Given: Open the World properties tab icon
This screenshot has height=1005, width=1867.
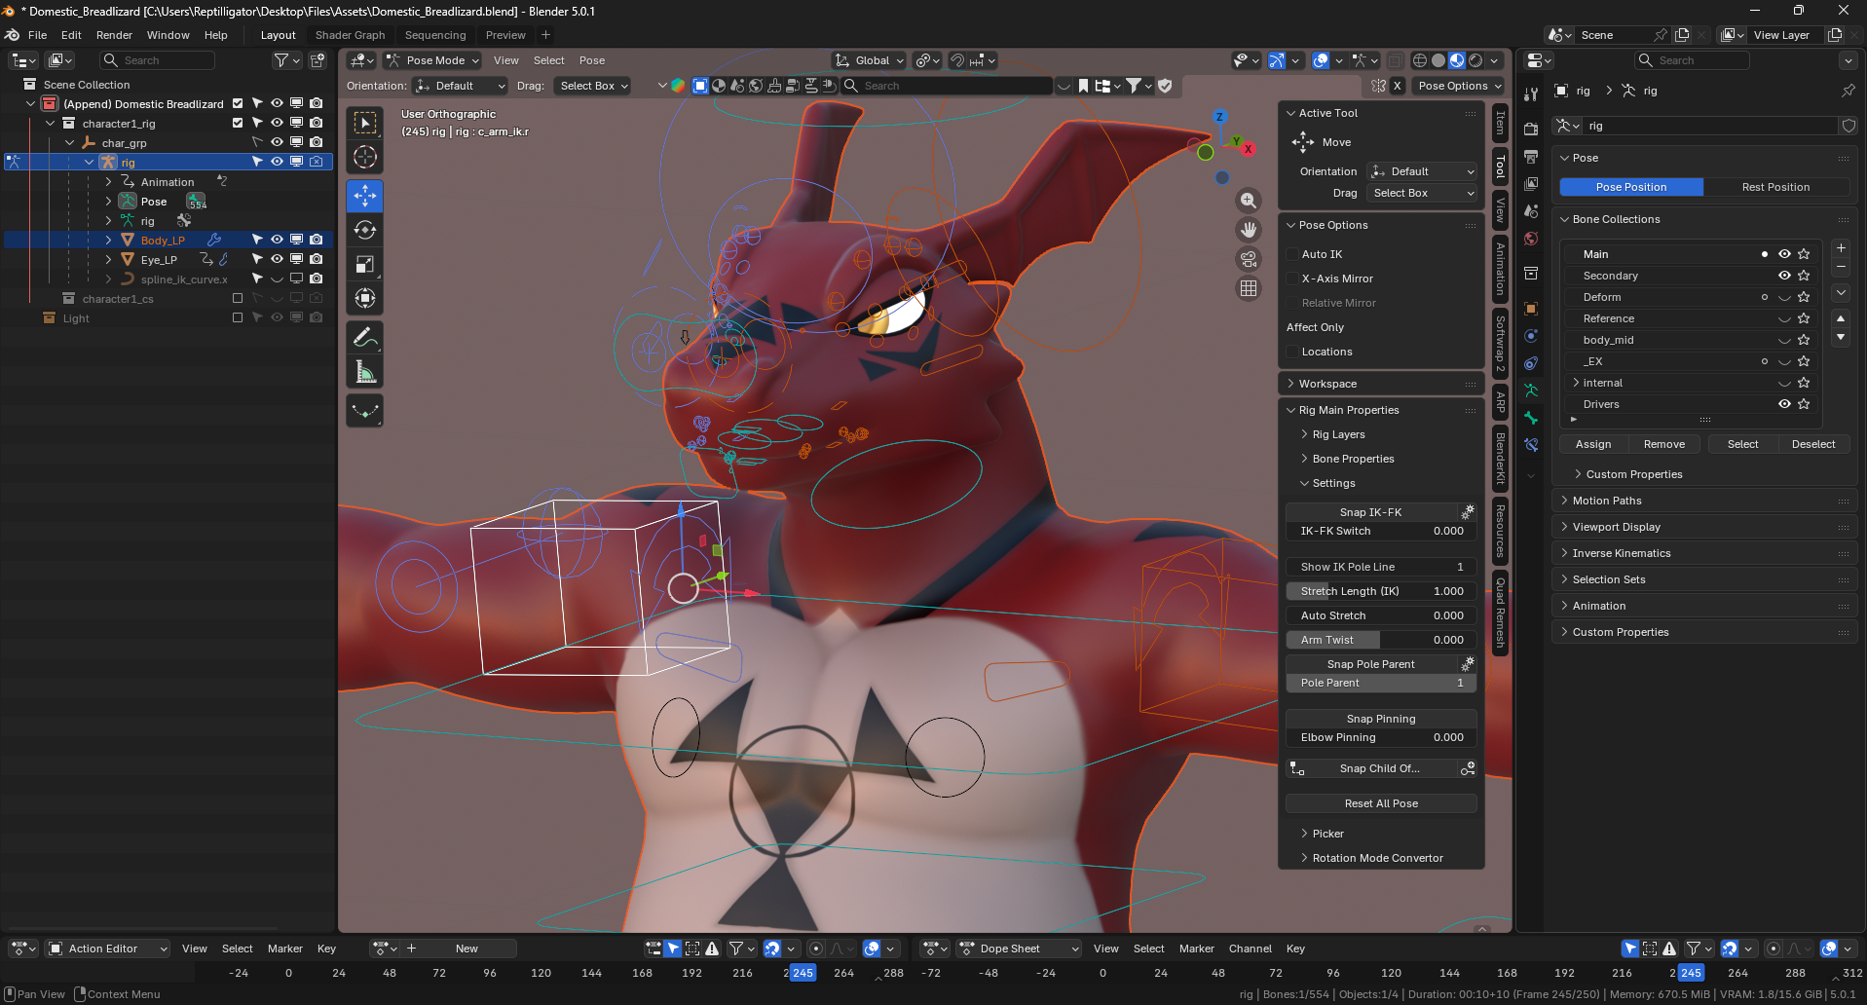Looking at the screenshot, I should pyautogui.click(x=1531, y=239).
